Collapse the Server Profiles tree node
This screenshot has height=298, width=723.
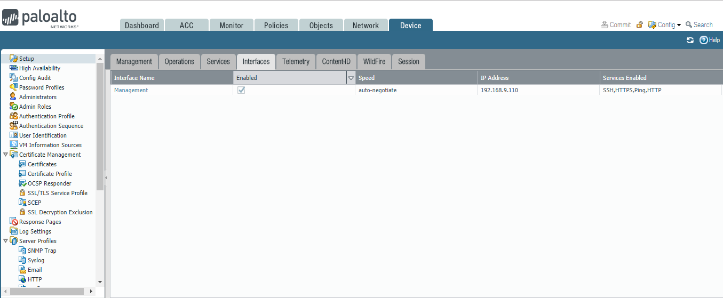[x=5, y=241]
